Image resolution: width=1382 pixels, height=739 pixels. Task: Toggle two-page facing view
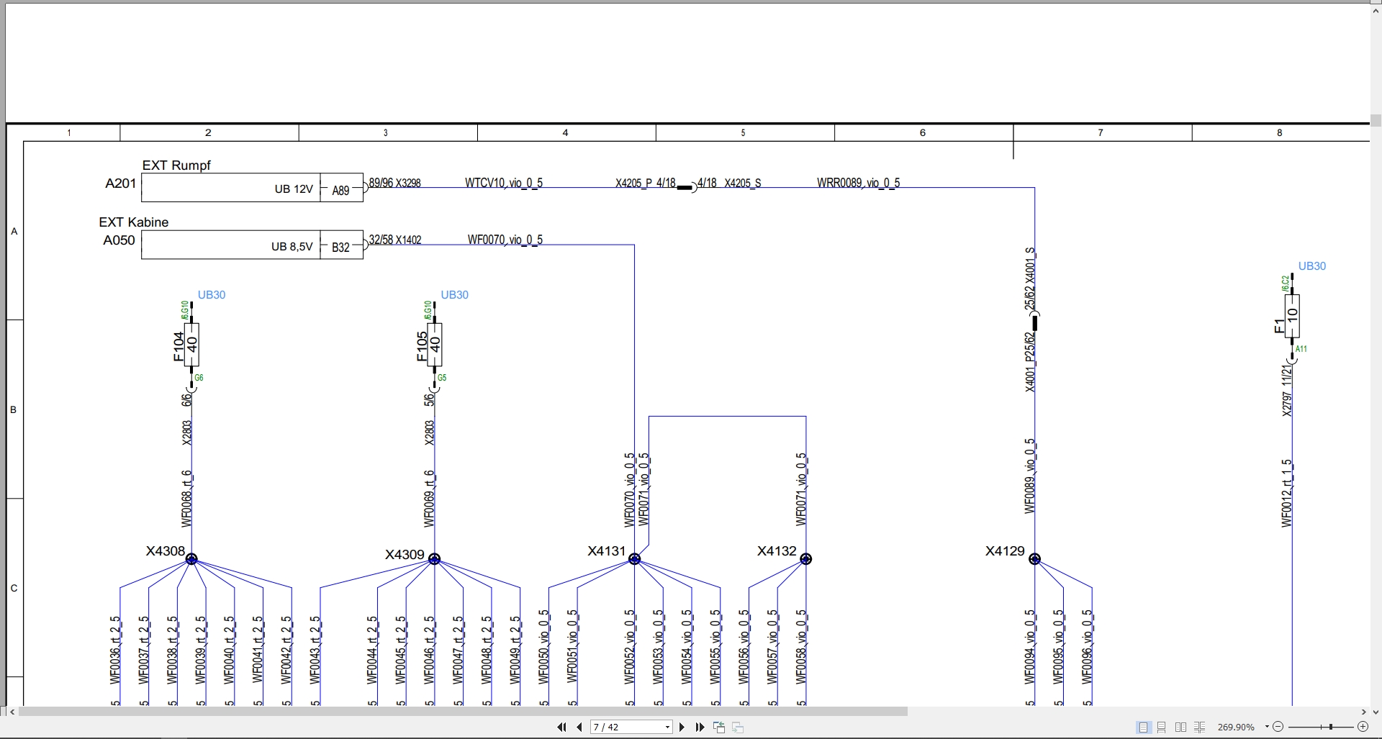point(1180,727)
